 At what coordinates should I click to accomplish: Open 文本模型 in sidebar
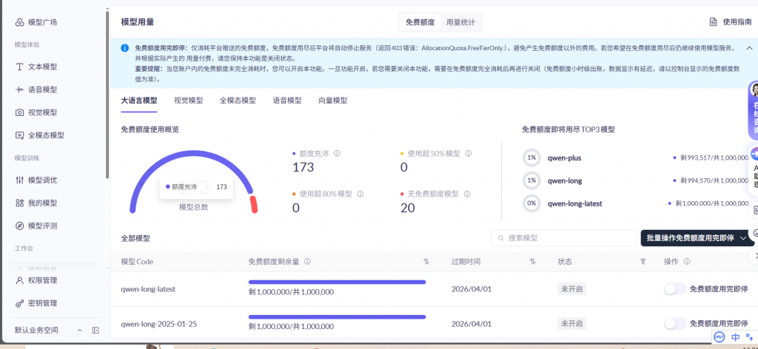coord(37,67)
